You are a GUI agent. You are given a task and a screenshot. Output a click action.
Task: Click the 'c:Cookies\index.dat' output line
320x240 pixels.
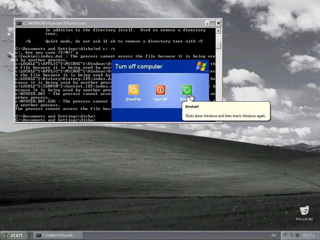(115, 56)
